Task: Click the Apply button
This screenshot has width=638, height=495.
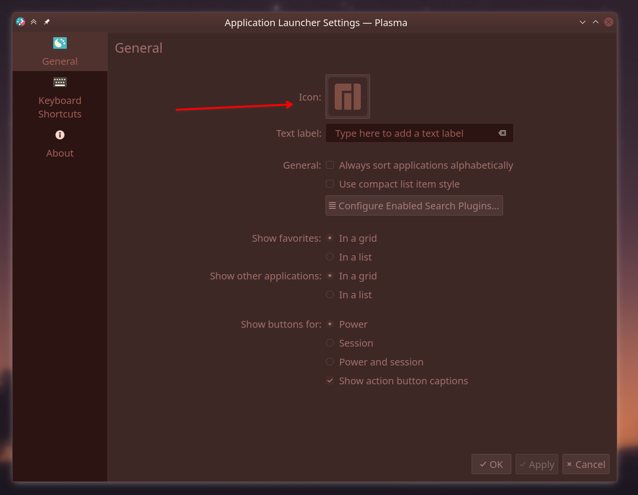Action: (x=537, y=464)
